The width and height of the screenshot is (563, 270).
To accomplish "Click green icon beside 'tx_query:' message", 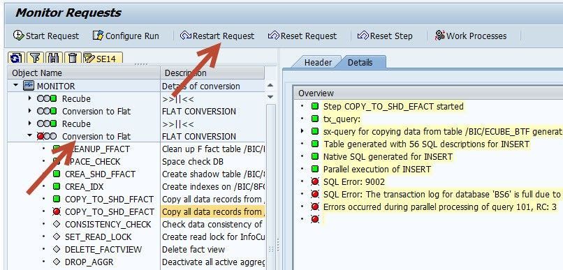I will pyautogui.click(x=315, y=119).
